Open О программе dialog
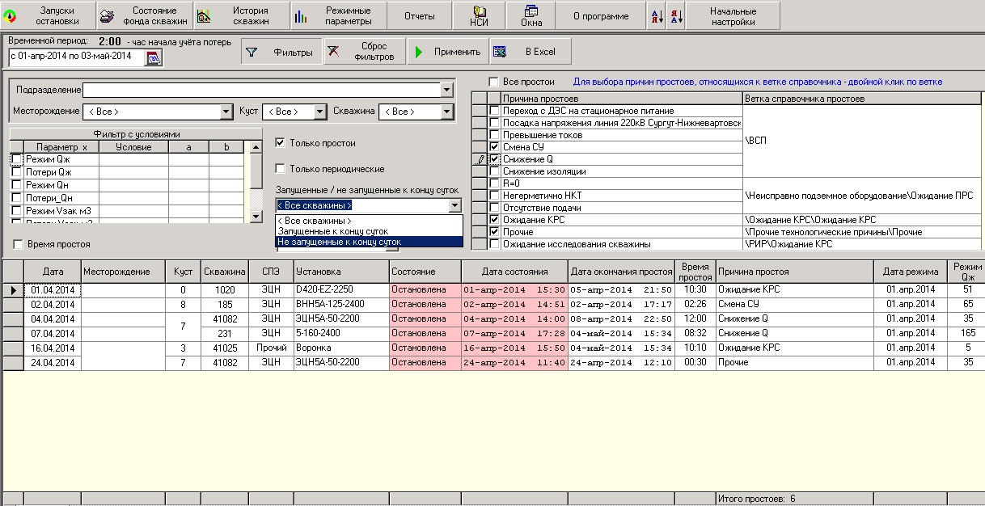The height and width of the screenshot is (506, 985). coord(601,15)
